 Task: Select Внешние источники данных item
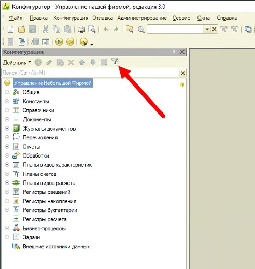tap(56, 247)
